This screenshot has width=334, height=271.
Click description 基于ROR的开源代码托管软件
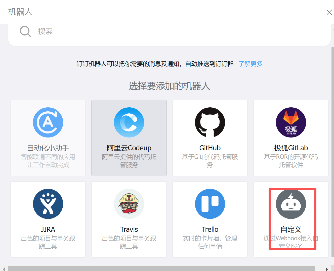tap(291, 161)
